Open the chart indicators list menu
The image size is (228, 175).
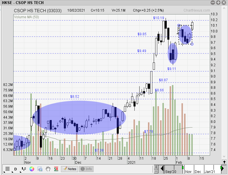[7, 169]
